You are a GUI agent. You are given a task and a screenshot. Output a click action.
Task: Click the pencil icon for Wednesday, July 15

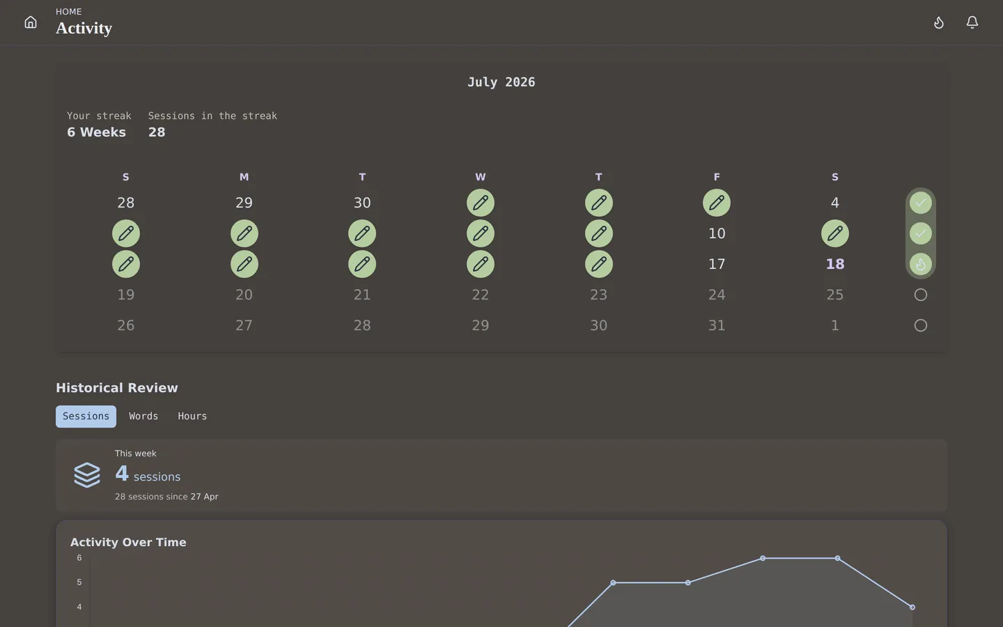coord(481,264)
